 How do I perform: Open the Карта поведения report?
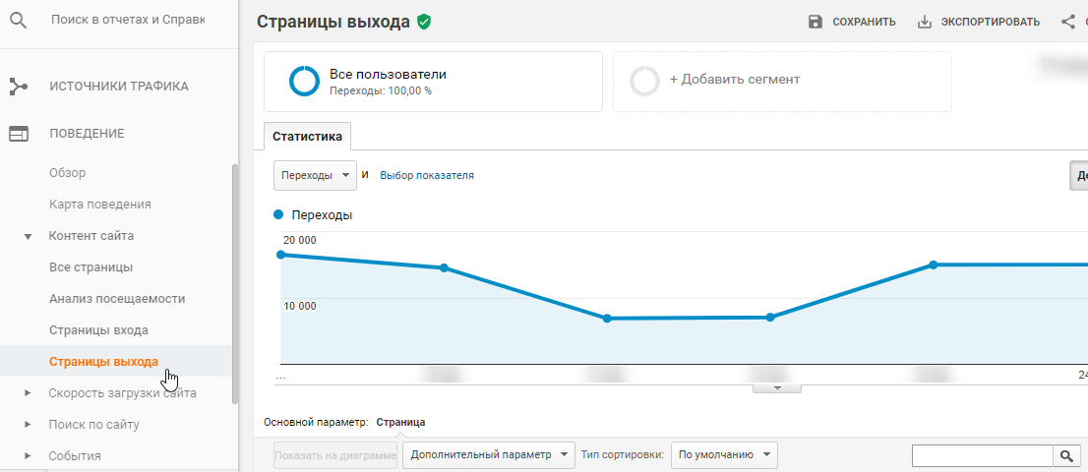100,205
